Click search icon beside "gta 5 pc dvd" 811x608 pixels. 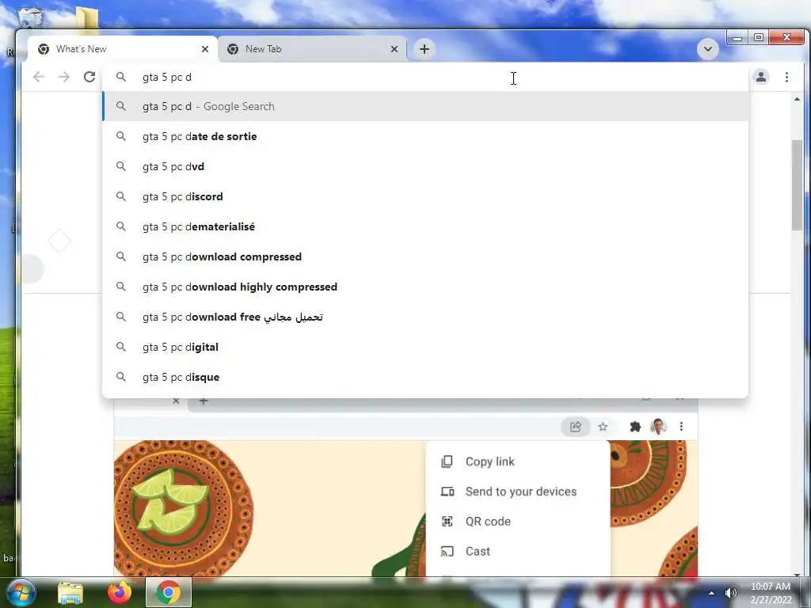pos(120,166)
